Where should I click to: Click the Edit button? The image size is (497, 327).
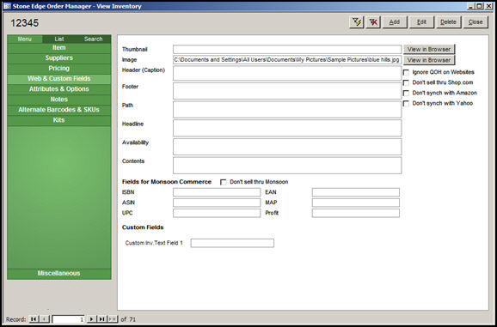(421, 22)
